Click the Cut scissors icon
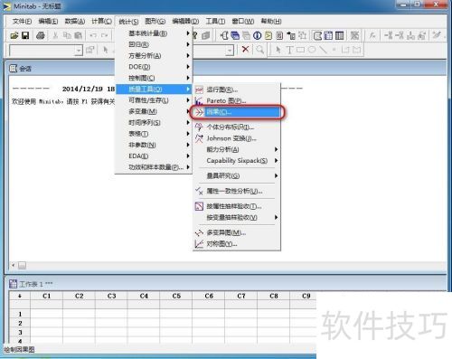 [55, 35]
